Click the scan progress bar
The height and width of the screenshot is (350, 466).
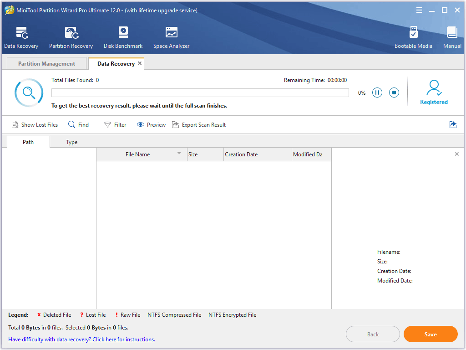200,93
